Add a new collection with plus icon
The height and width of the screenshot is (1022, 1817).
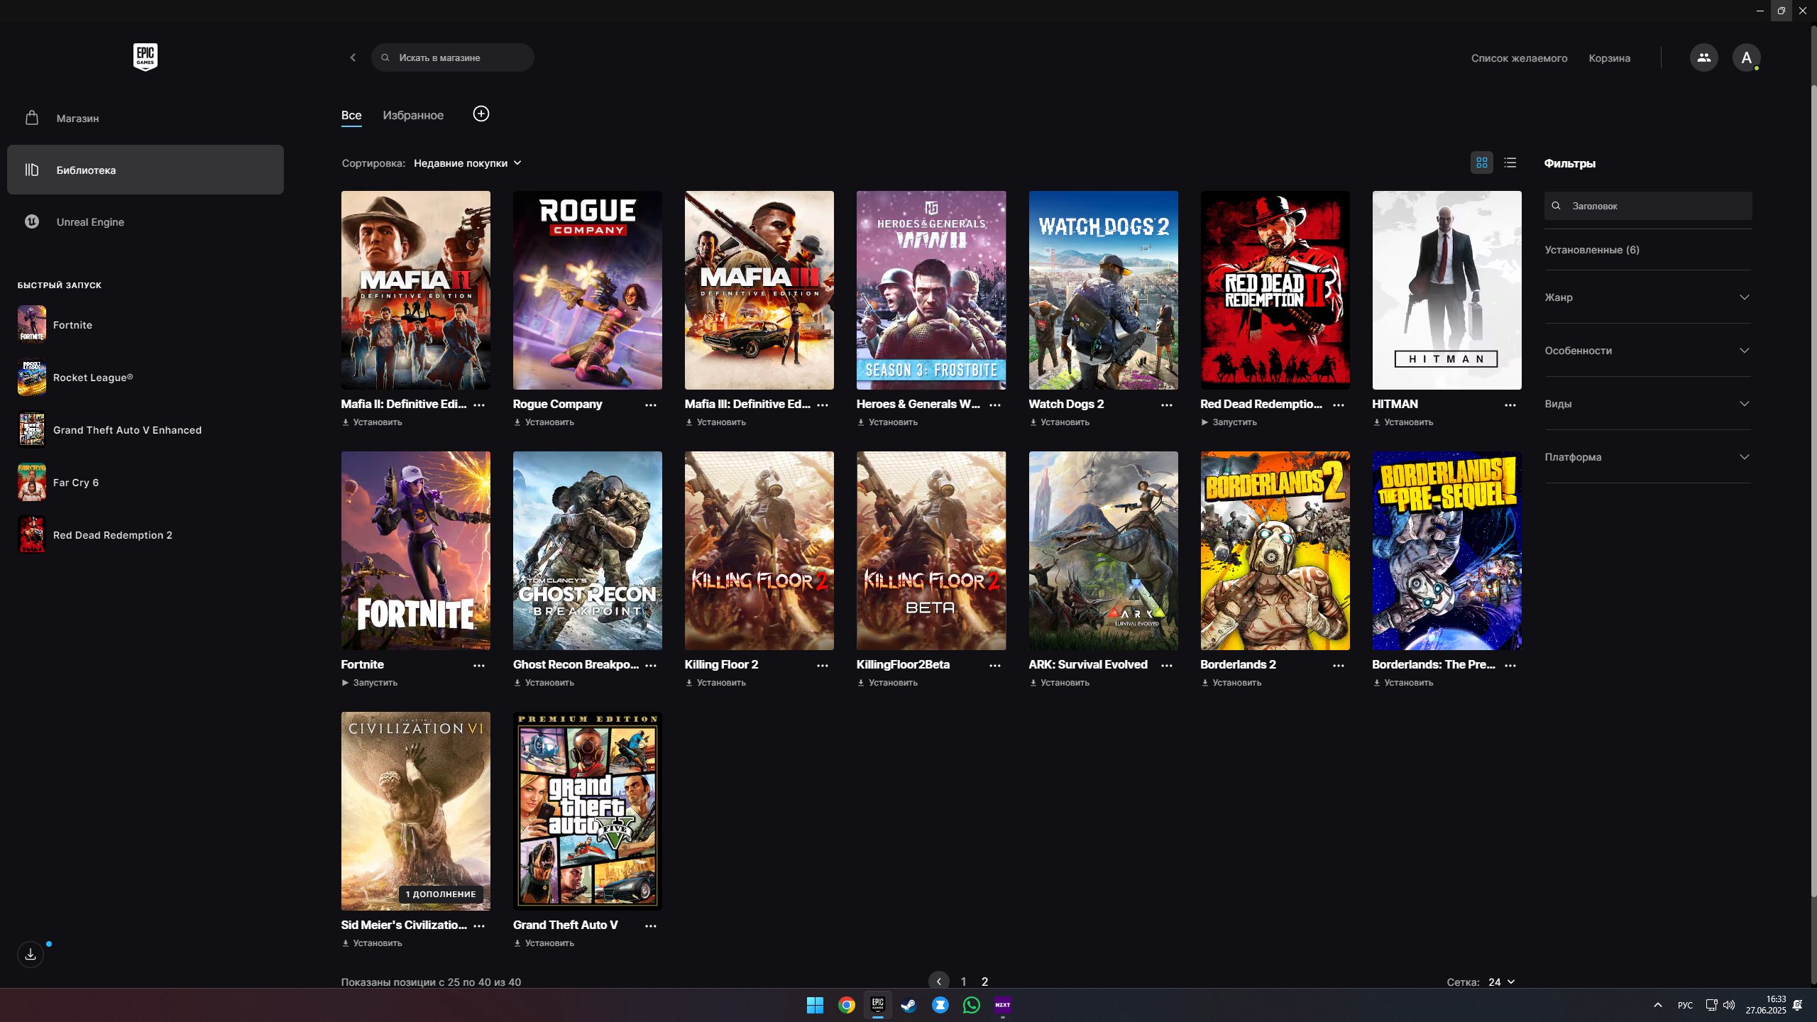[x=481, y=114]
